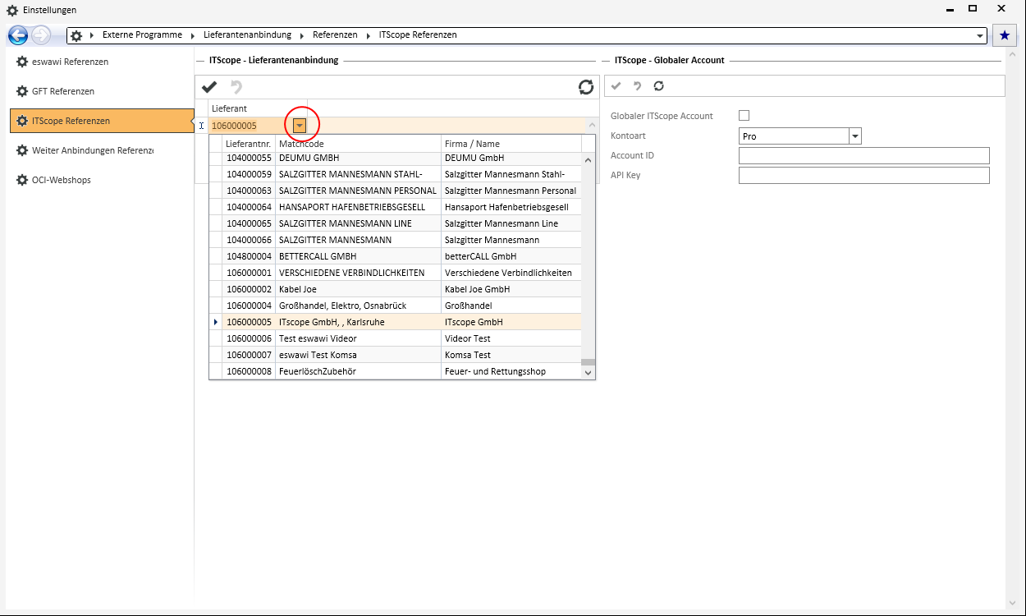Pick the Kabel Joe GmbH company cell
This screenshot has width=1026, height=616.
pyautogui.click(x=511, y=289)
